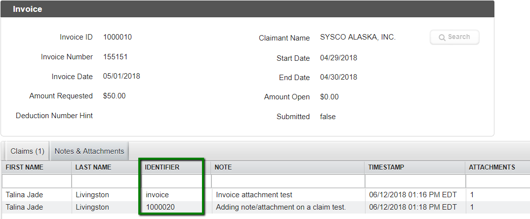The image size is (530, 219).
Task: Switch to the Claims (1) tab
Action: tap(27, 151)
